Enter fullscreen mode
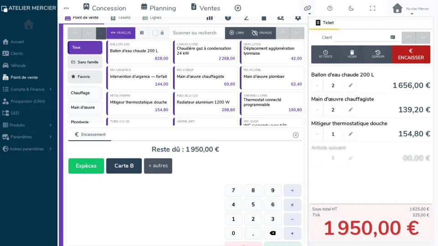This screenshot has height=246, width=438. [372, 8]
